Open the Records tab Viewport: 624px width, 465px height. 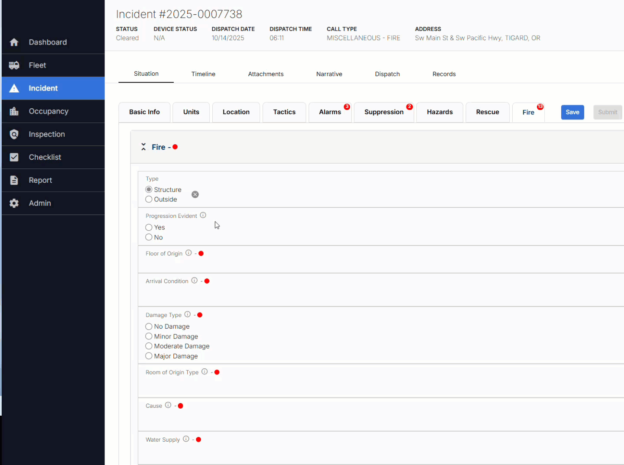click(x=444, y=74)
